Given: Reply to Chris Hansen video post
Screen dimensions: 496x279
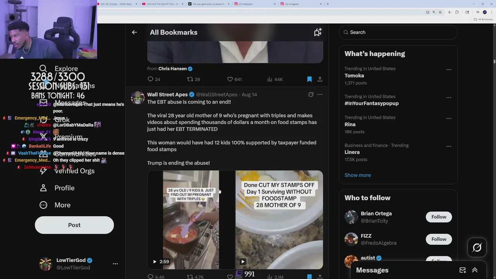Looking at the screenshot, I should [x=154, y=79].
